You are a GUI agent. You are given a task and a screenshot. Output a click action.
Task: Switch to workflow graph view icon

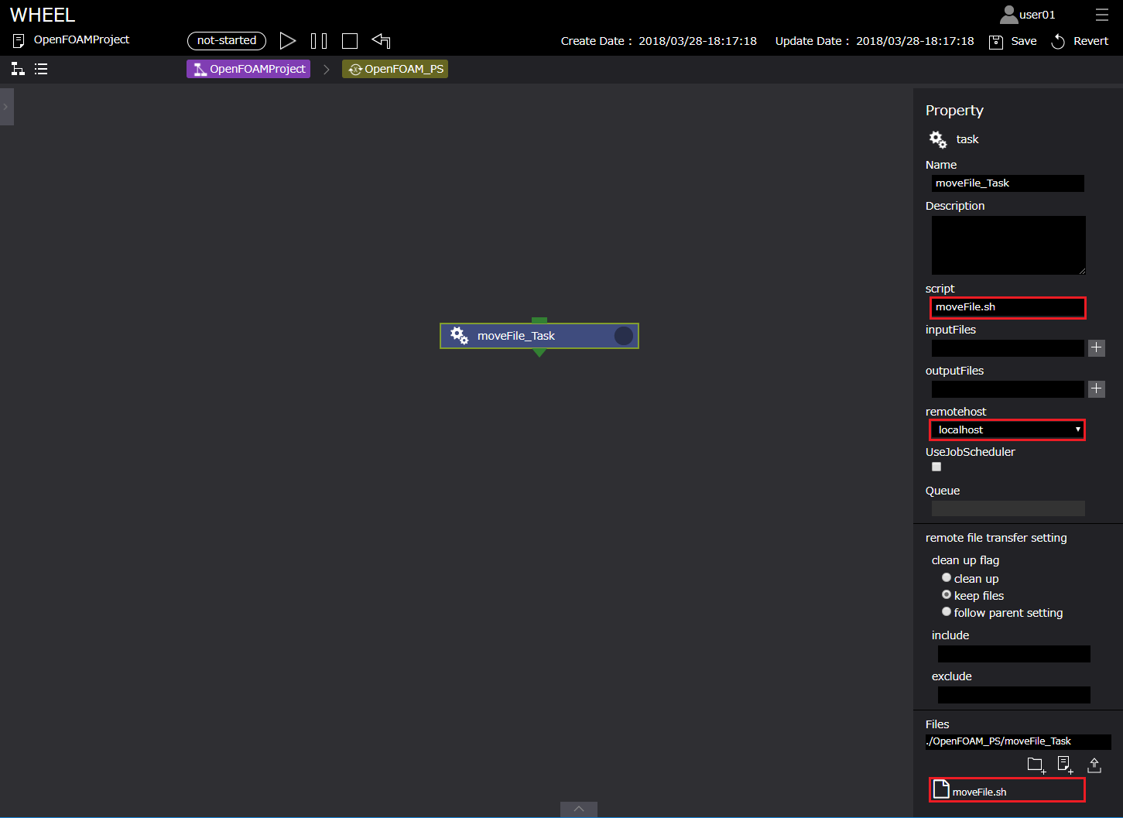18,69
